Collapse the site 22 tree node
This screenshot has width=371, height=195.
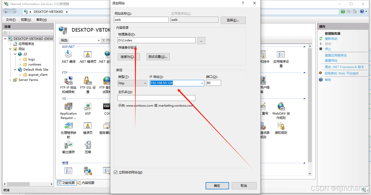pos(15,54)
